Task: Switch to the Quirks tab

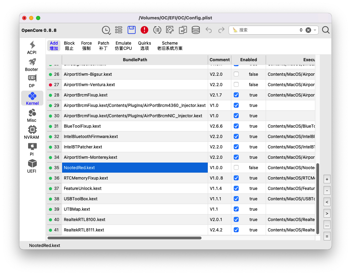Action: [x=144, y=46]
